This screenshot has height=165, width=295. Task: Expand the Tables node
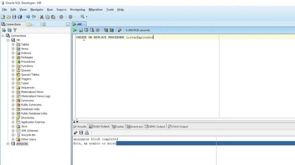13,44
